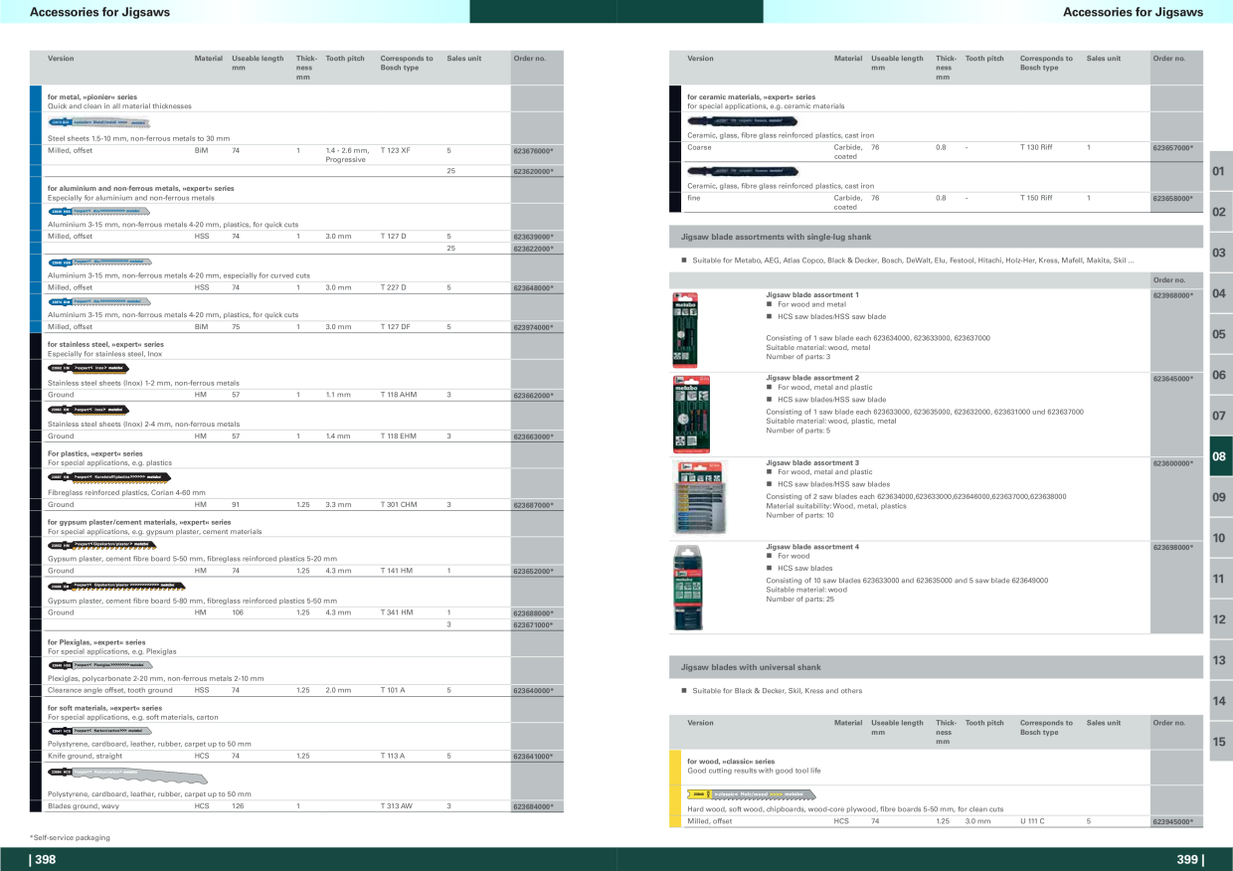Select the highlighted chapter tab 08
The image size is (1233, 871).
[1219, 456]
